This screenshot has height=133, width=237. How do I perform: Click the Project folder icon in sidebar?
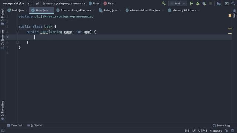point(3,24)
